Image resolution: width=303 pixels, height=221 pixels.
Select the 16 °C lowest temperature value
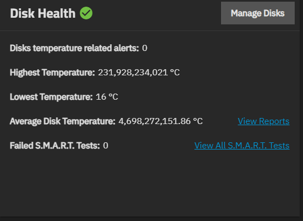point(107,97)
